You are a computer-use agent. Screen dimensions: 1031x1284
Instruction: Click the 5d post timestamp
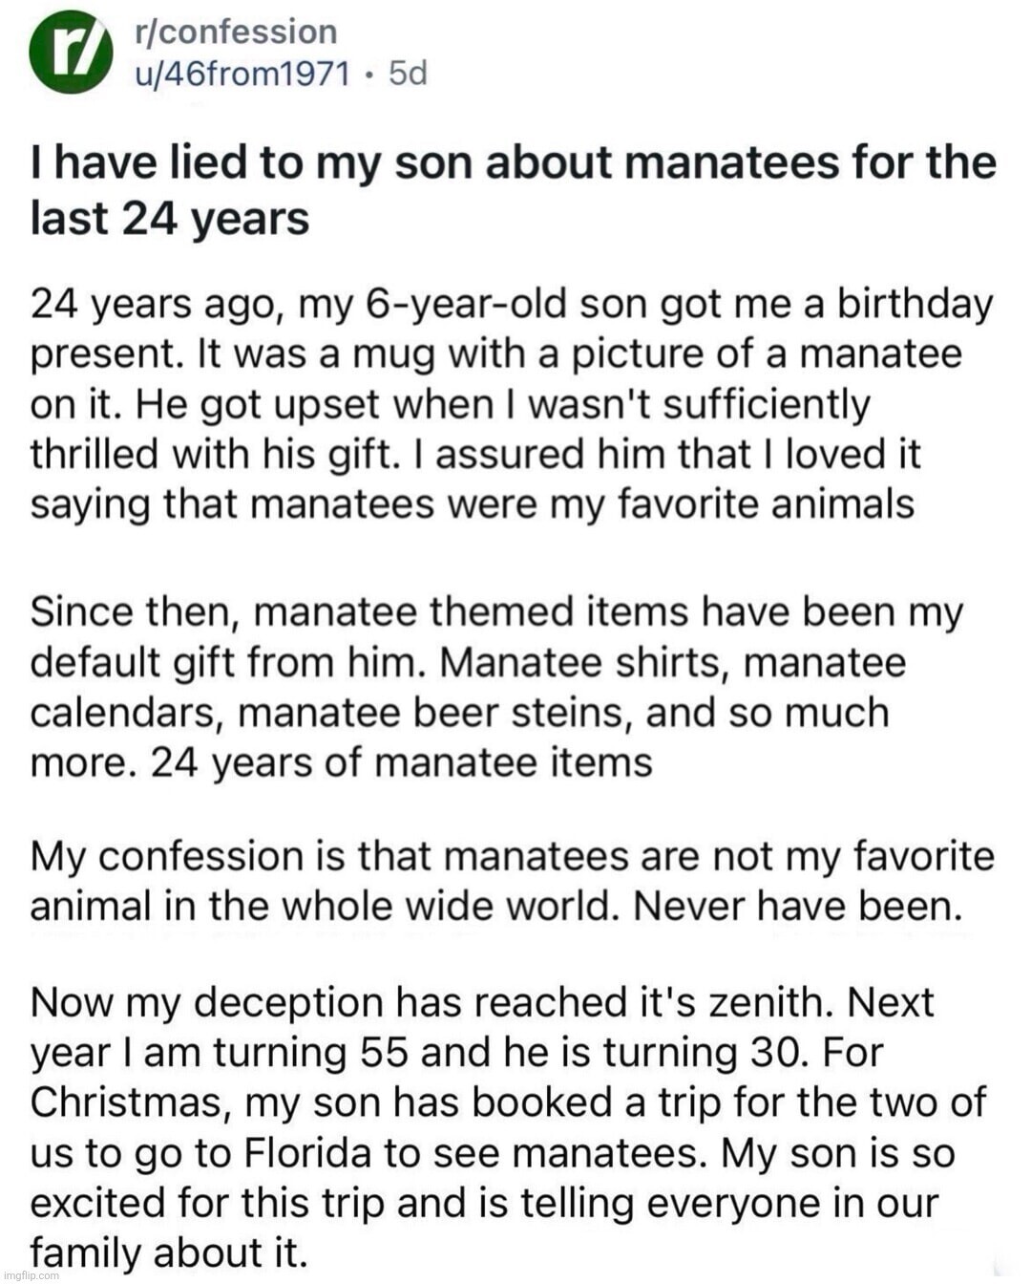coord(408,74)
